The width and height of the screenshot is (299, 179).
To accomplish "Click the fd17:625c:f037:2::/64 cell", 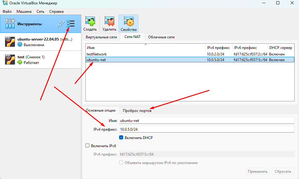I will [250, 54].
